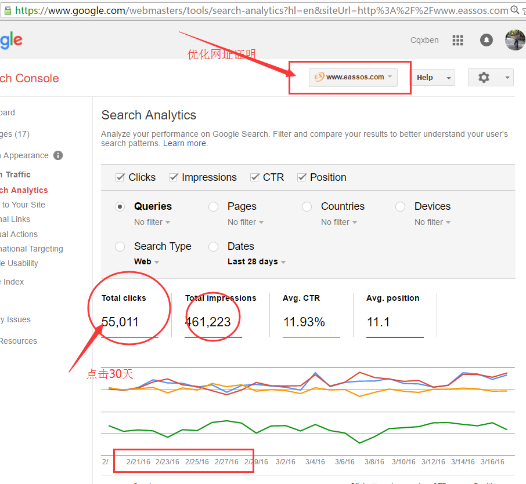
Task: Open the Countries No filter dropdown
Action: [339, 222]
